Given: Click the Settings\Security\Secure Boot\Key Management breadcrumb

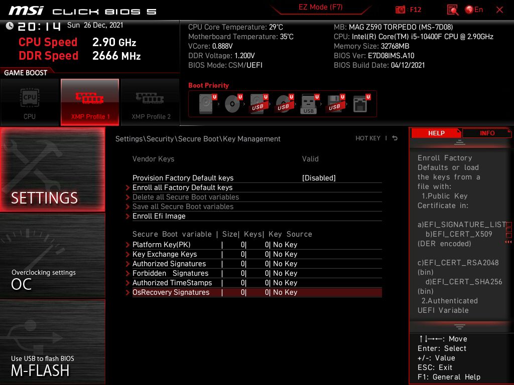Looking at the screenshot, I should [x=198, y=139].
